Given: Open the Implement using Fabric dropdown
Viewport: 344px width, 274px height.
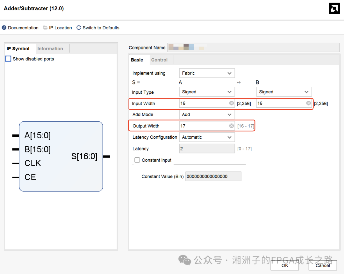Looking at the screenshot, I should coord(207,73).
